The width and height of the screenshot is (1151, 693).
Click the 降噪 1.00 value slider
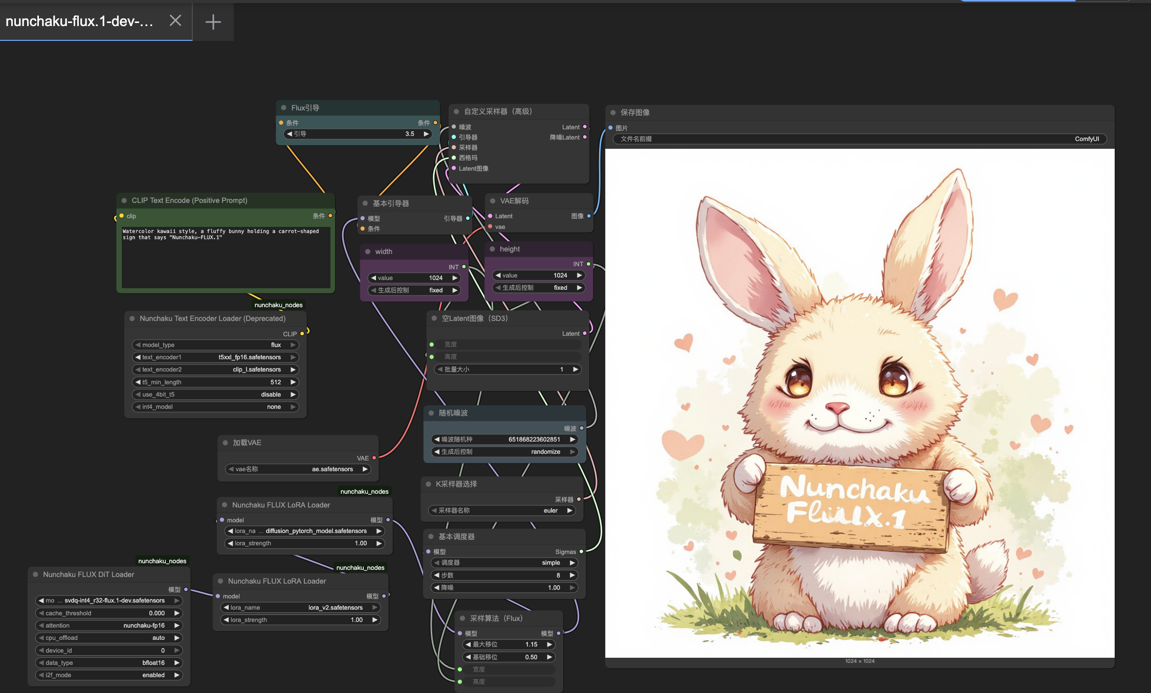tap(504, 588)
